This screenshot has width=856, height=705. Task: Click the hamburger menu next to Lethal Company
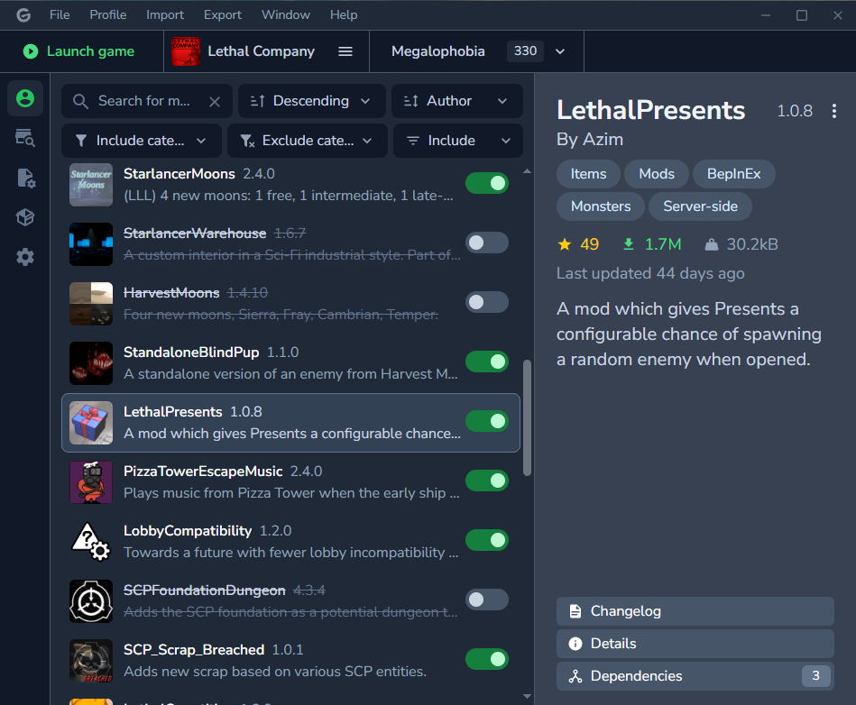[x=345, y=51]
